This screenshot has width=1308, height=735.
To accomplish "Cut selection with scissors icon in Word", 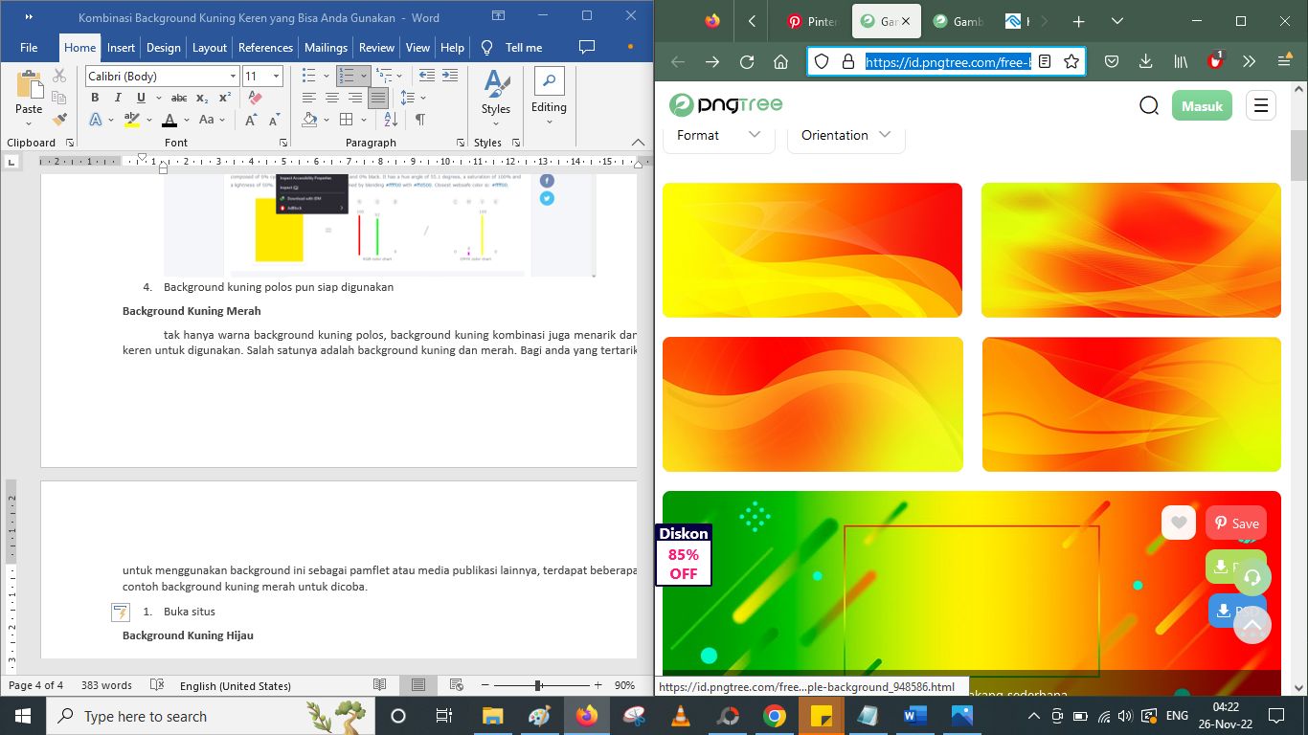I will click(x=59, y=76).
